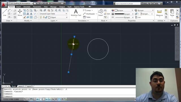Open the ByLayer plot style dropdown

pos(145,10)
